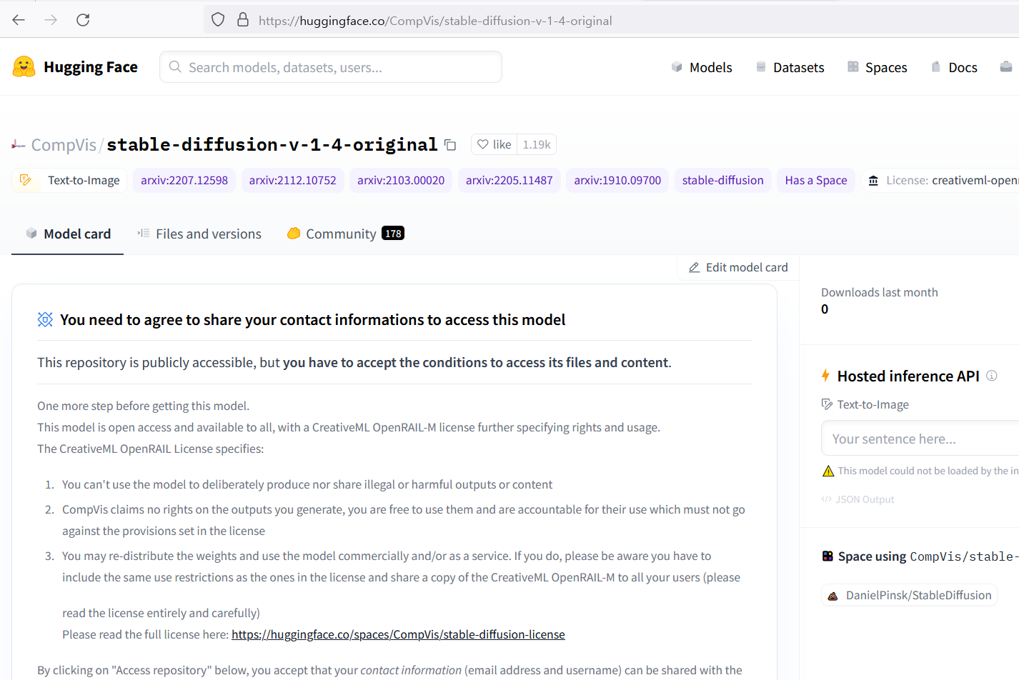This screenshot has height=680, width=1019.
Task: Click the 1.19k likes count
Action: tap(537, 144)
